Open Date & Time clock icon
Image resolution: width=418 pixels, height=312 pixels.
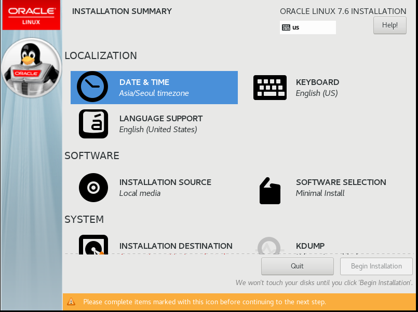[x=92, y=87]
